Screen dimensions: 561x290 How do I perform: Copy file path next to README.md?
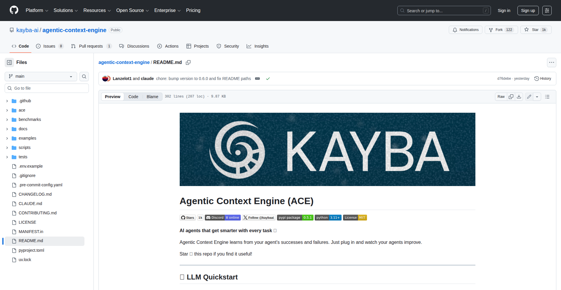[x=188, y=62]
